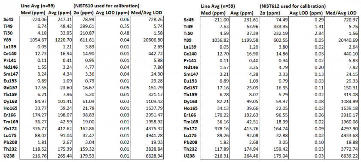The width and height of the screenshot is (361, 162).
Task: Click cell value 20440.69 in right table
Action: (347, 40)
